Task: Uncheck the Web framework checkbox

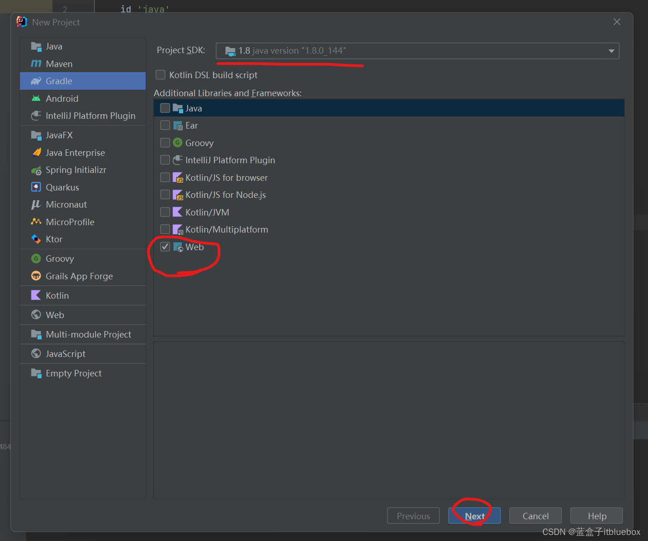Action: 165,247
